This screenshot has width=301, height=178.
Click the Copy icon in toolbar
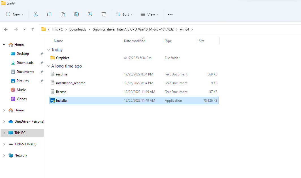pyautogui.click(x=49, y=14)
